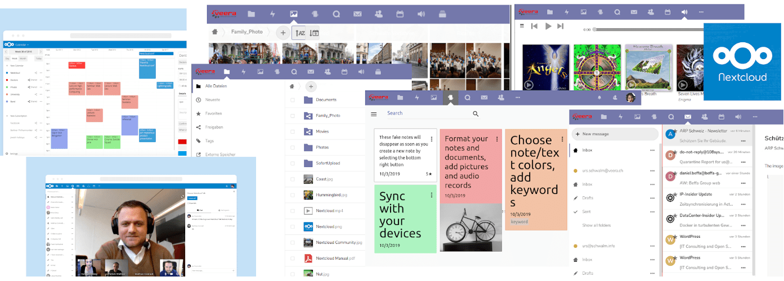Open Contacts icon in gallery window header
Screen dimensions: 784x281
tap(378, 13)
